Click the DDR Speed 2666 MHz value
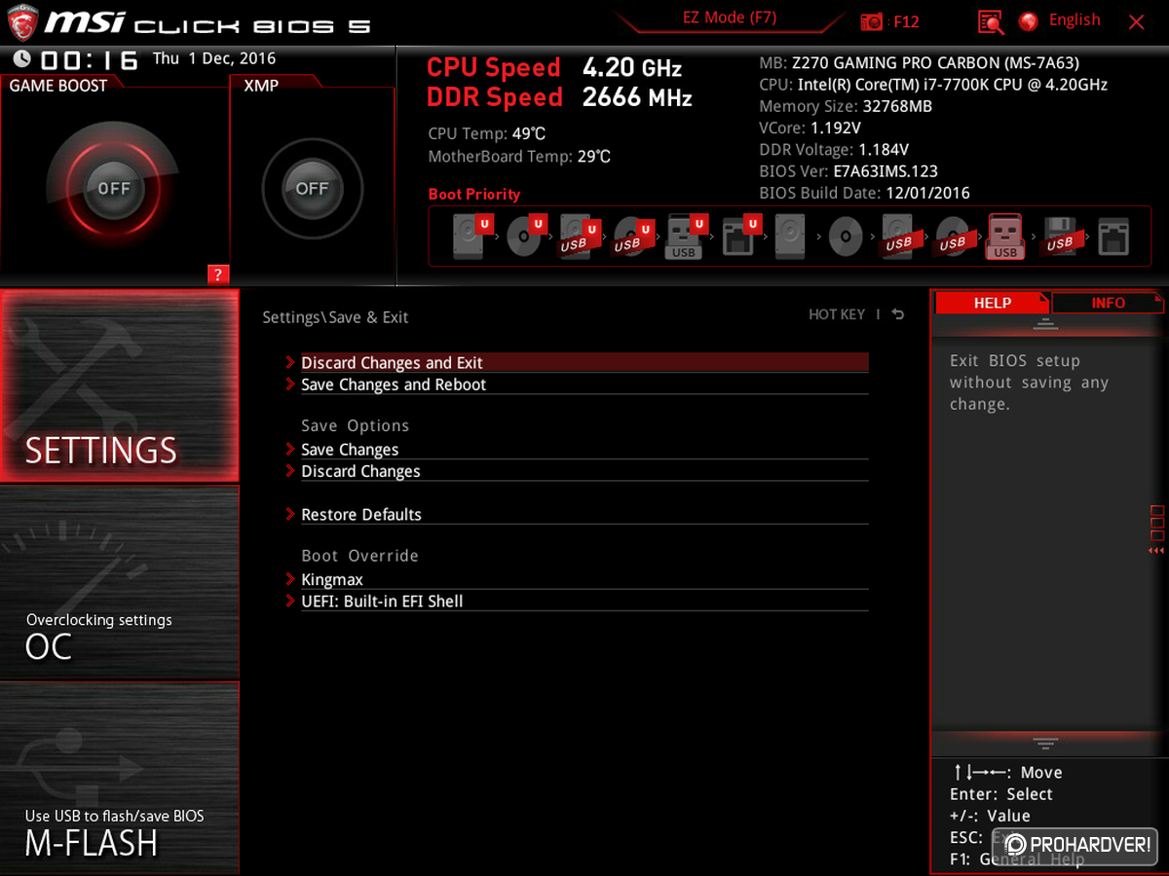1169x876 pixels. tap(637, 97)
